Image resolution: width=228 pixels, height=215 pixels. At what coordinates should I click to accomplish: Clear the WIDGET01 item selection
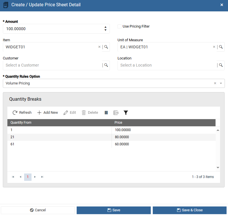[99, 47]
